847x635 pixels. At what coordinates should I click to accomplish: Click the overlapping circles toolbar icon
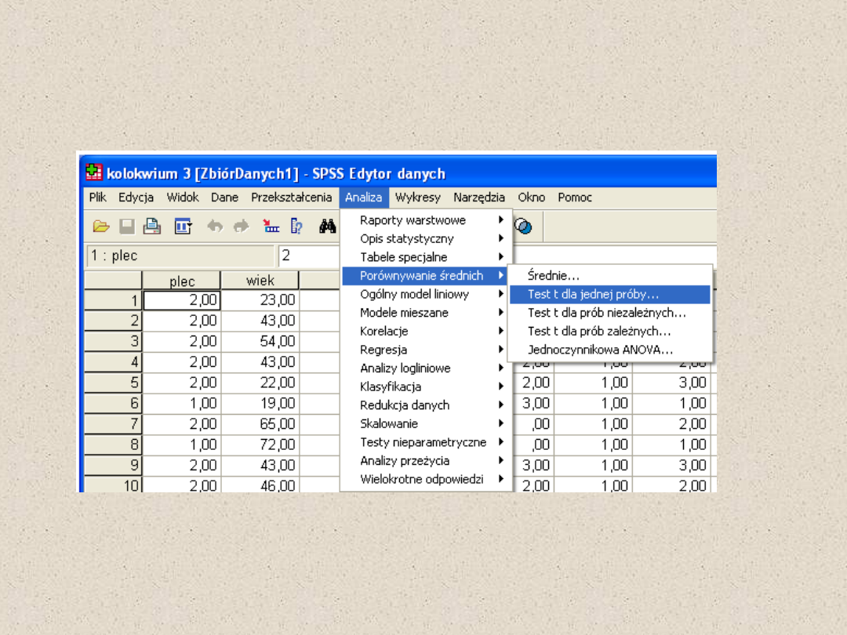click(x=524, y=227)
